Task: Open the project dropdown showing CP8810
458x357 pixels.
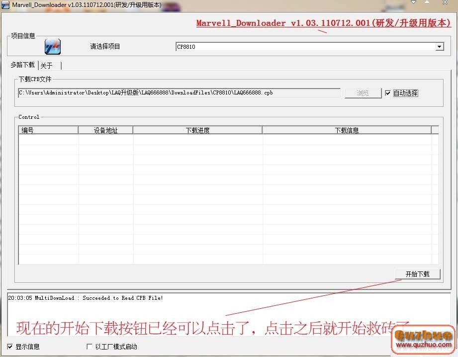Action: click(310, 46)
